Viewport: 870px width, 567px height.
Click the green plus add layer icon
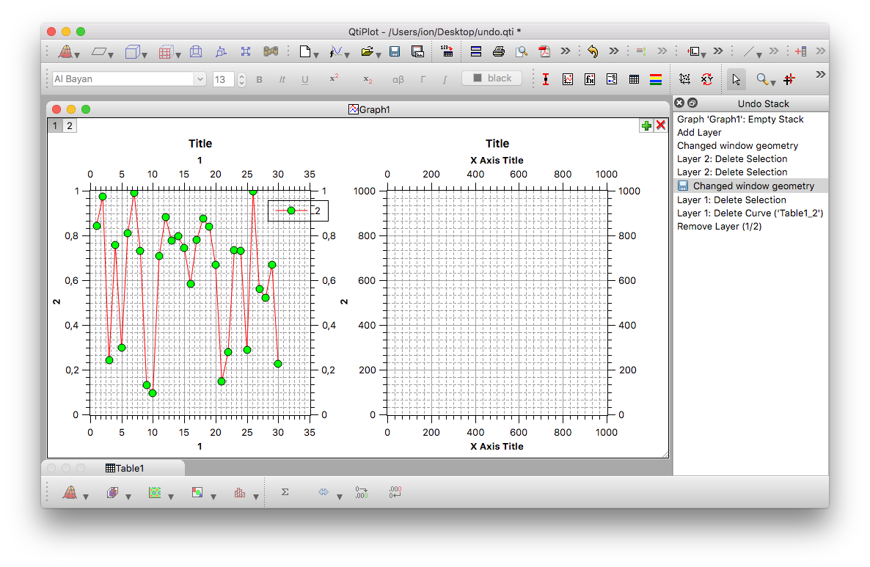coord(646,125)
